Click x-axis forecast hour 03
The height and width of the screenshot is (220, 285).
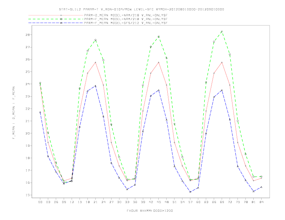click(x=48, y=202)
